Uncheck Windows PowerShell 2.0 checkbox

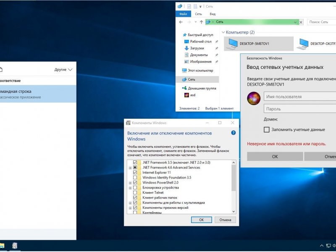[135, 182]
